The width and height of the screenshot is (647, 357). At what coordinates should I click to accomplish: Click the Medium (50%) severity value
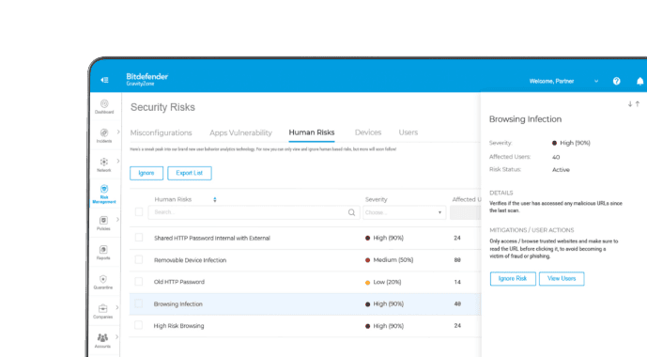point(393,260)
